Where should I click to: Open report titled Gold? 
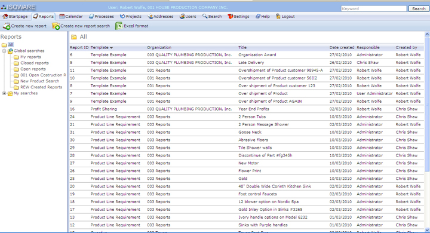point(242,179)
